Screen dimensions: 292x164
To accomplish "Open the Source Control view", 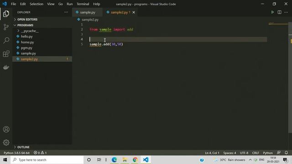I will (6, 27).
